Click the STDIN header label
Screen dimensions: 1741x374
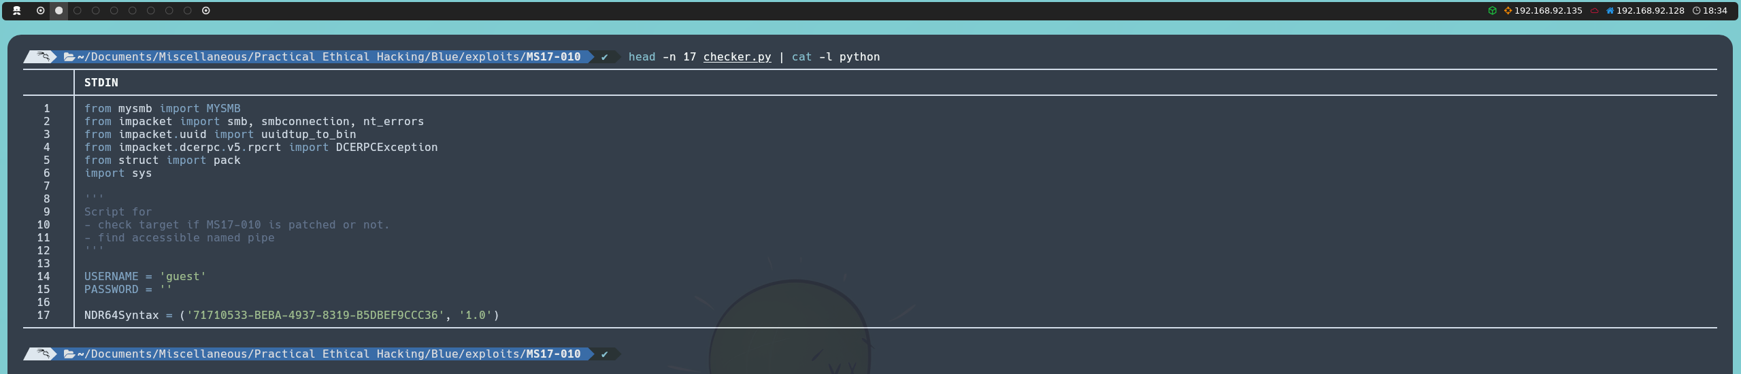coord(101,82)
